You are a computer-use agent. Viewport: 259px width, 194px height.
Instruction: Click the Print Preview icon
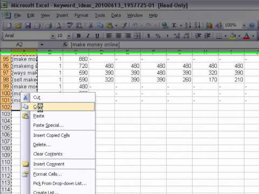pos(58,25)
